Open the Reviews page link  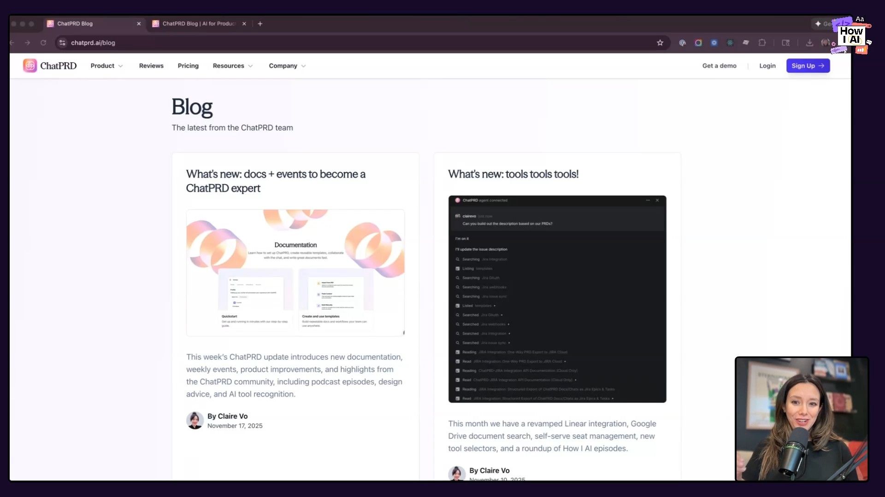[x=151, y=66]
